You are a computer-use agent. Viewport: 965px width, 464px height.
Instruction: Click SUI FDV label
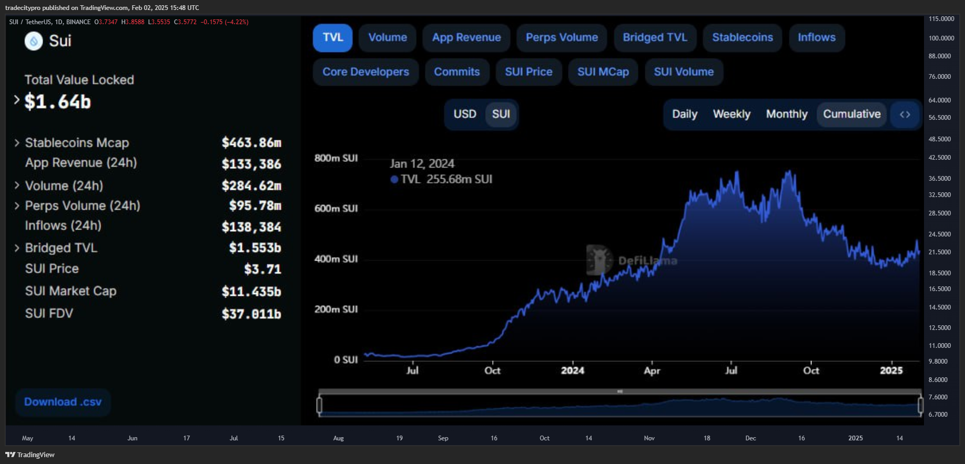[49, 314]
